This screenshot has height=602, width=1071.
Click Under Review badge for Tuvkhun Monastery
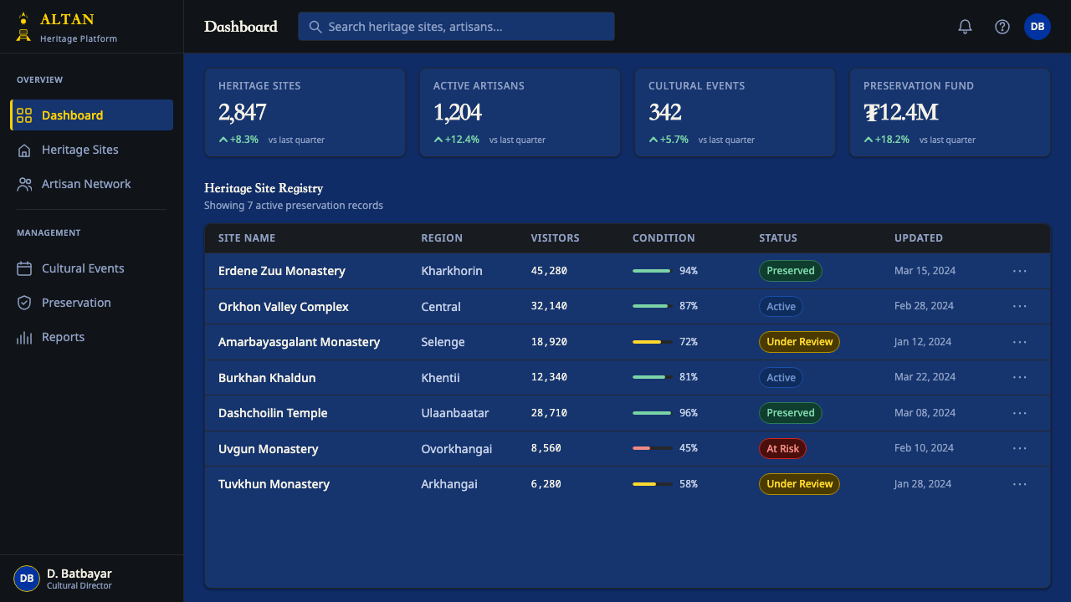(x=799, y=484)
